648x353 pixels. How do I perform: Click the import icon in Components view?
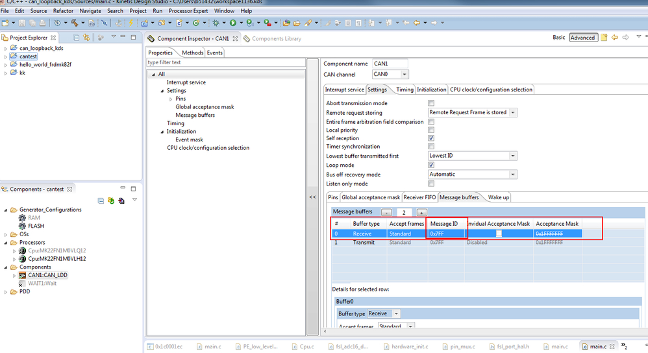[x=121, y=201]
